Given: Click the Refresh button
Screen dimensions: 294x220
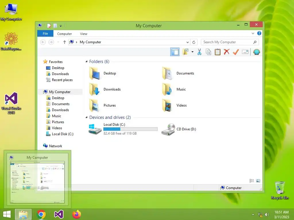Looking at the screenshot, I should coord(194,42).
